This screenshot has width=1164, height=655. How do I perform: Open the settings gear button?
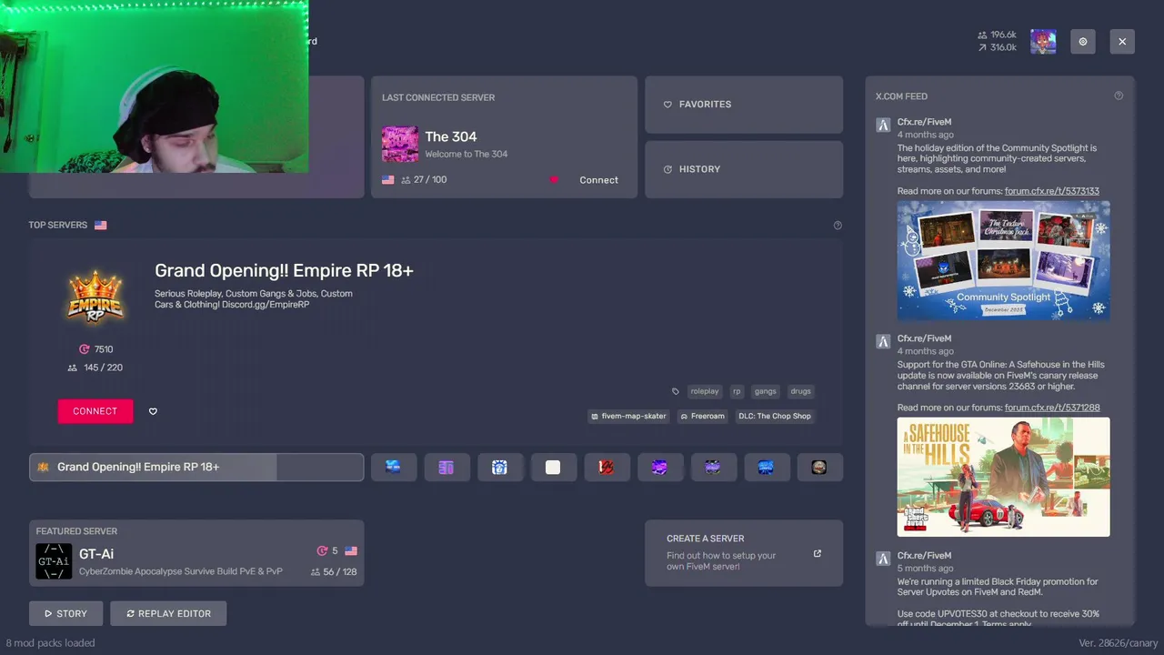pyautogui.click(x=1082, y=42)
